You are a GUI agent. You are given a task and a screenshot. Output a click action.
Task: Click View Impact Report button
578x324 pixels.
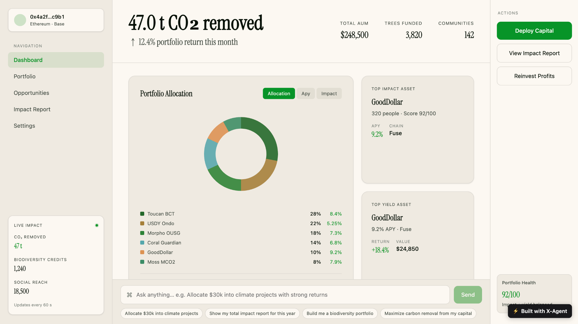[534, 53]
